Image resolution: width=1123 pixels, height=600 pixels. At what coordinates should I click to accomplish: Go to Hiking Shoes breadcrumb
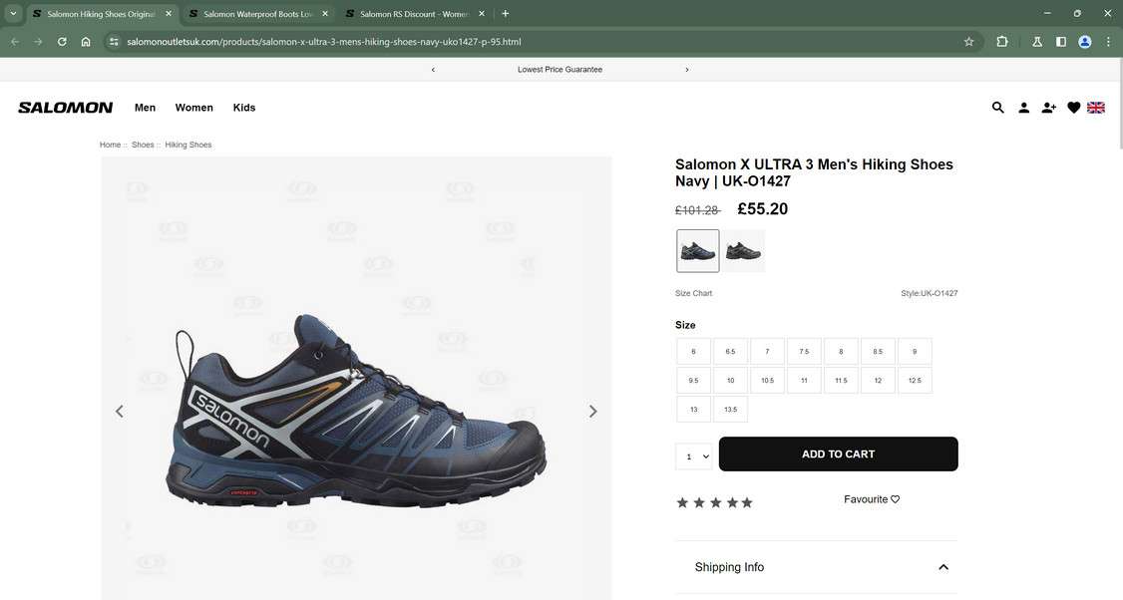point(188,145)
